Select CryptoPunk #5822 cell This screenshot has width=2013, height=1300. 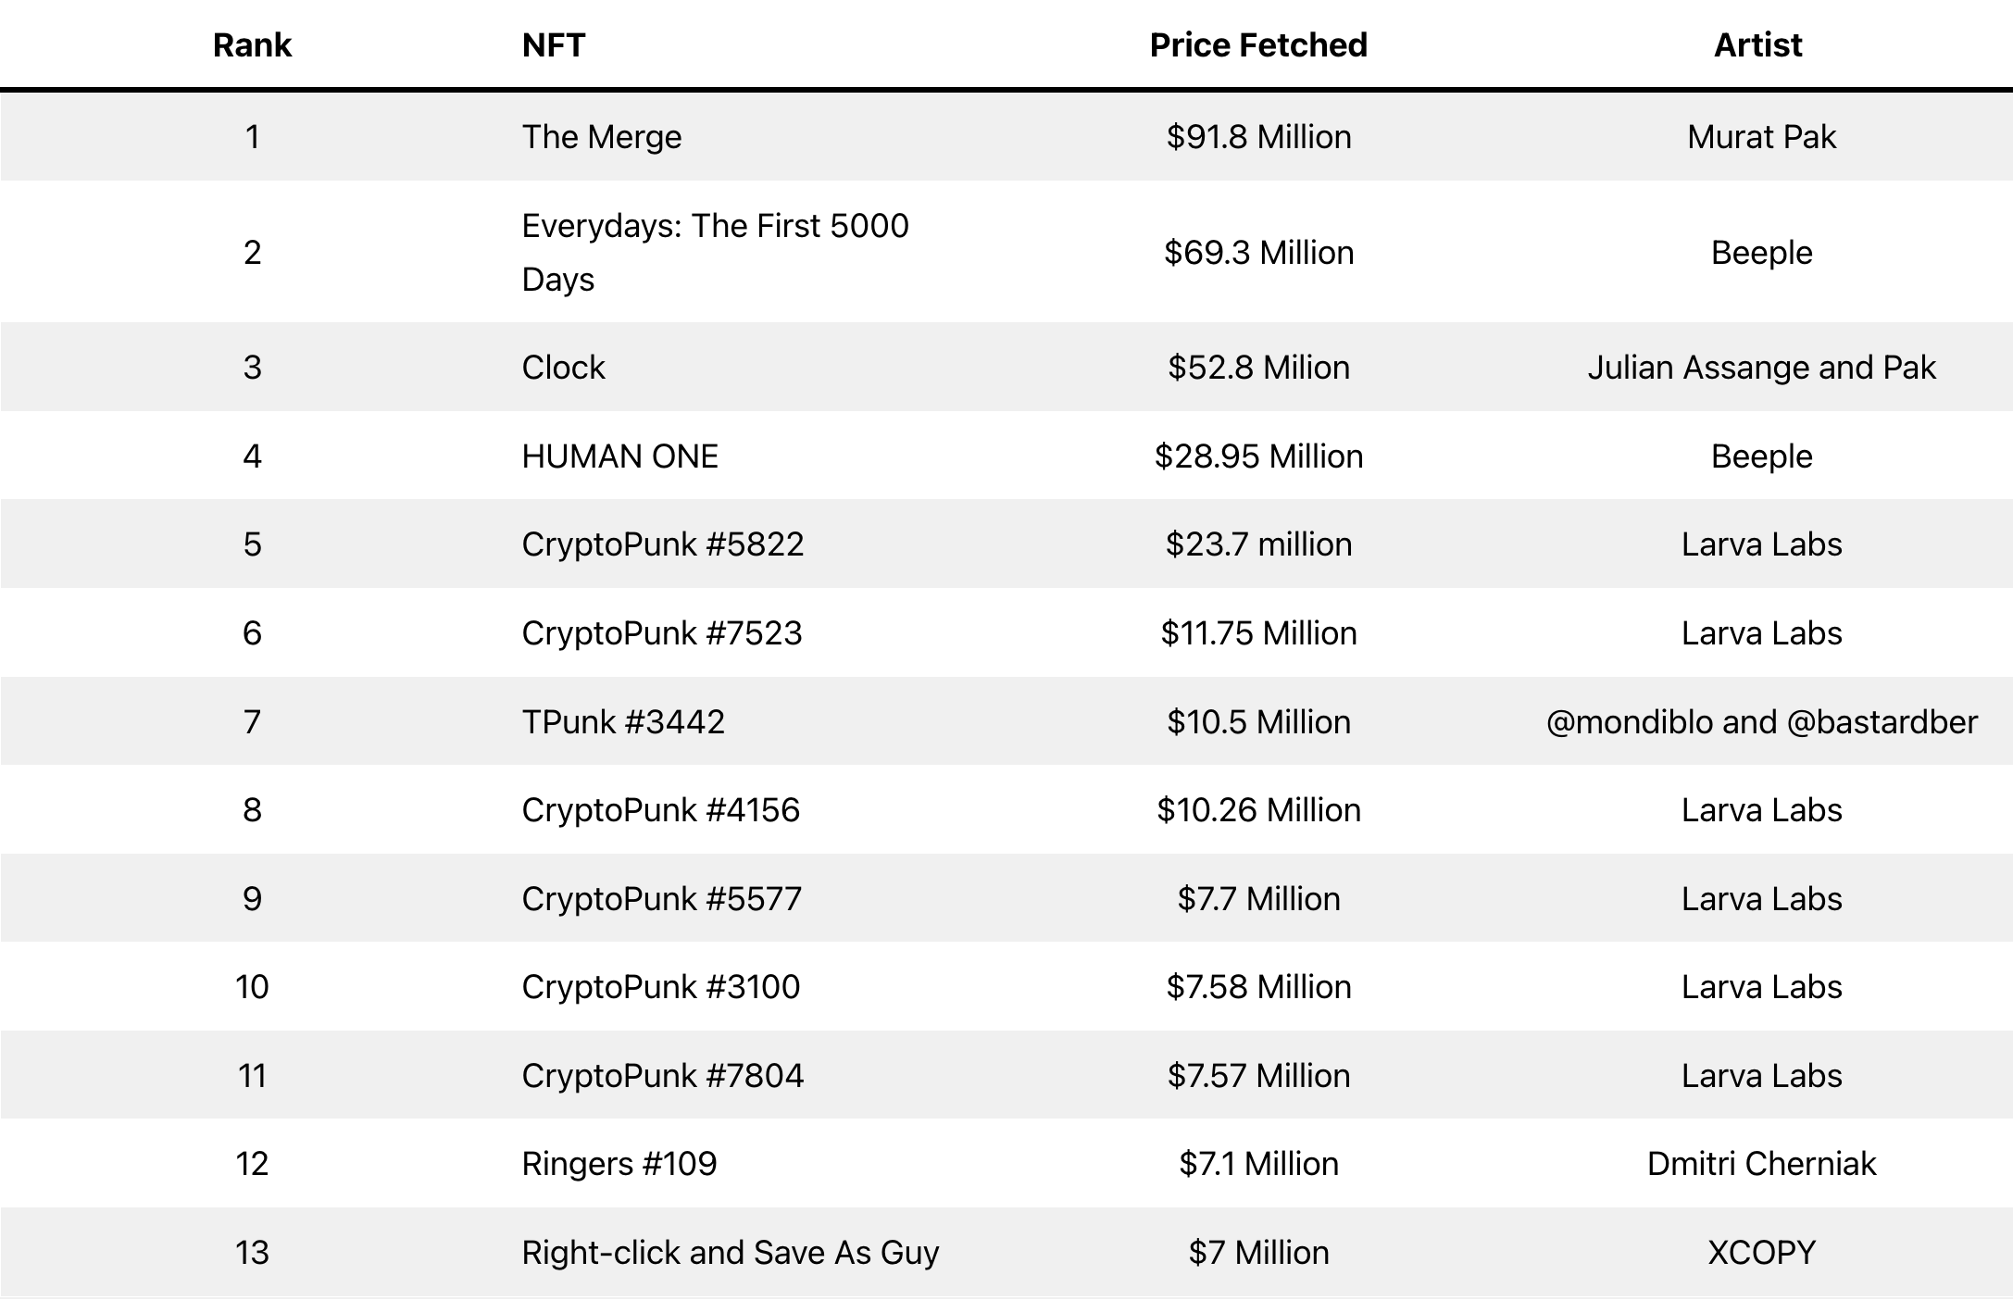[x=662, y=544]
